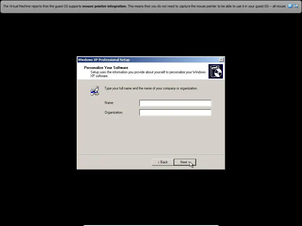Dismiss the mouse pointer integration notification
Viewport: 302px width, 226px height.
click(x=290, y=6)
